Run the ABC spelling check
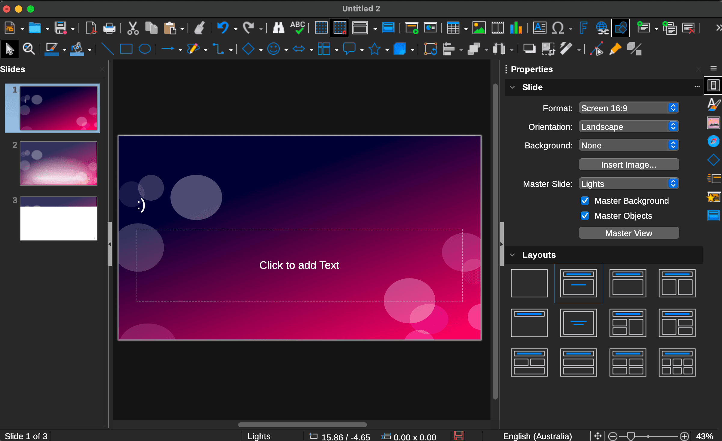 [x=298, y=28]
